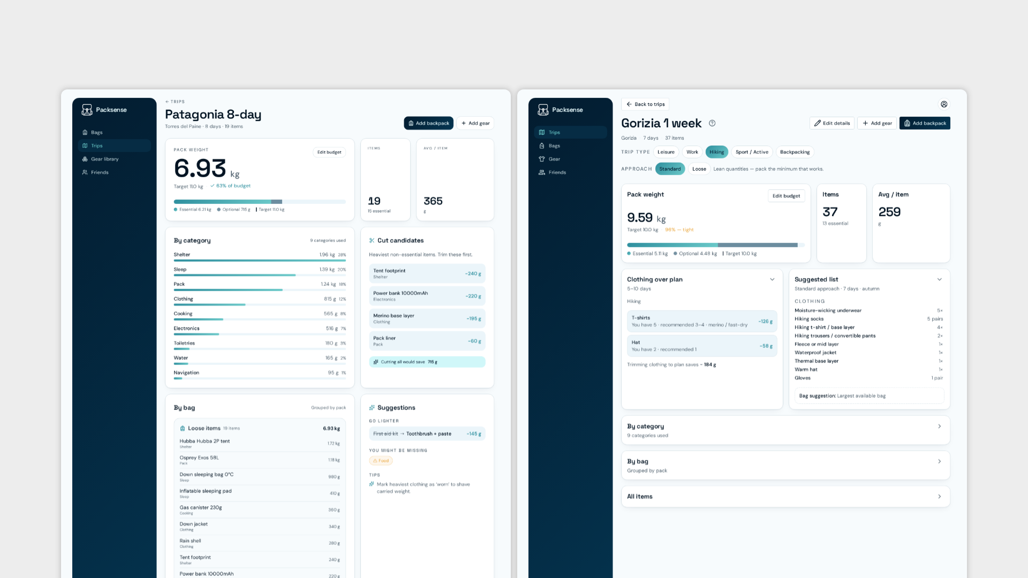Select Backpacking trip type

click(x=795, y=152)
